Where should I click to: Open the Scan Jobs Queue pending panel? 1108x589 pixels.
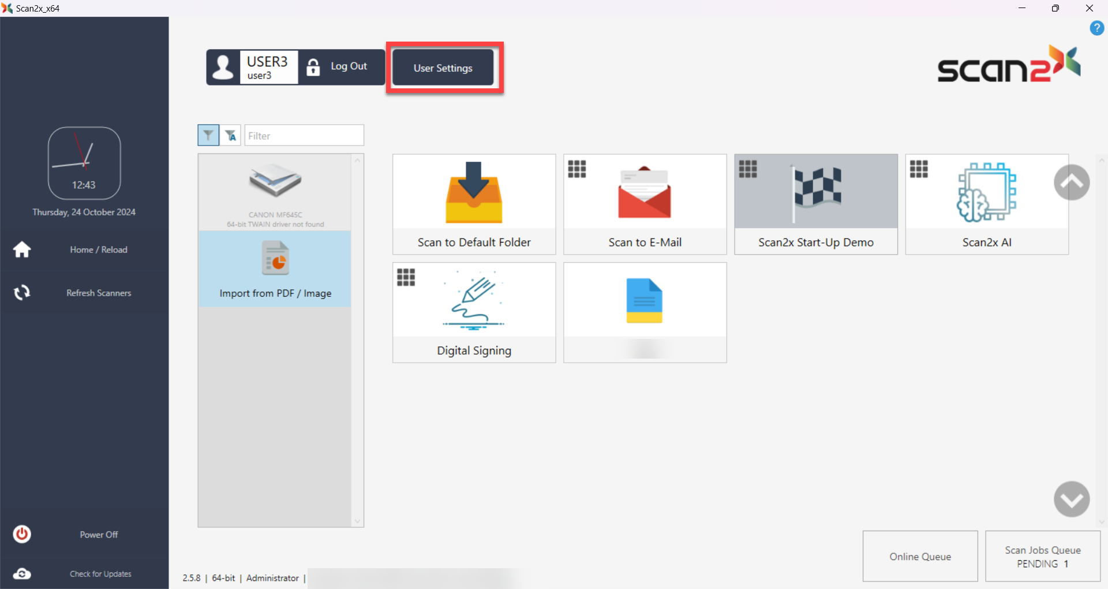[1042, 556]
